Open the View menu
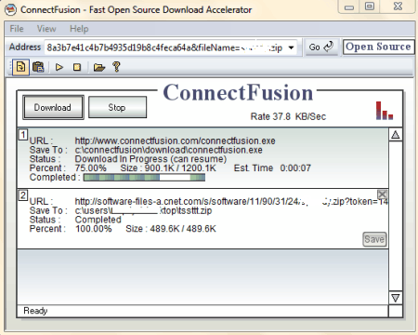Viewport: 418px width, 335px height. 46,29
